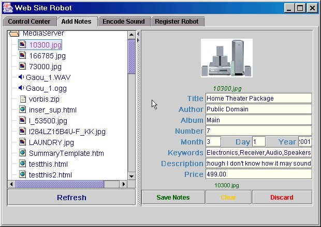321x227 pixels.
Task: Maximize the Web Site Robot window
Action: (x=300, y=8)
